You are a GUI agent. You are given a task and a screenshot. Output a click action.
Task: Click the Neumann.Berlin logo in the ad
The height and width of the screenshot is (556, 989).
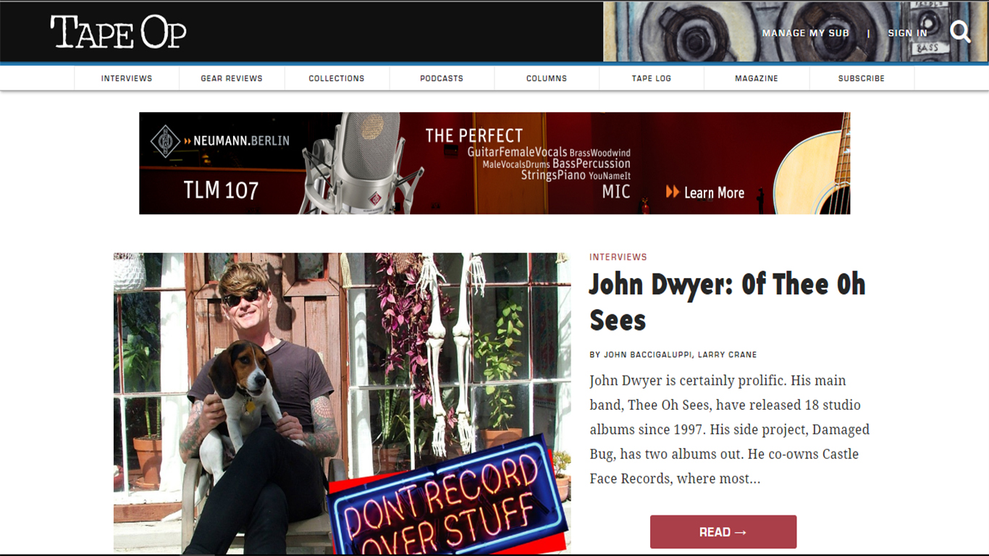pyautogui.click(x=220, y=140)
